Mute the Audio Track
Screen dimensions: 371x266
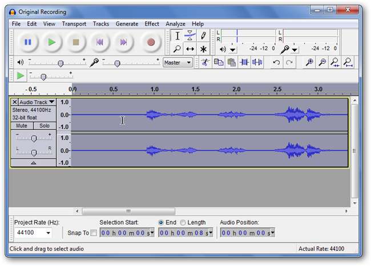(x=22, y=125)
